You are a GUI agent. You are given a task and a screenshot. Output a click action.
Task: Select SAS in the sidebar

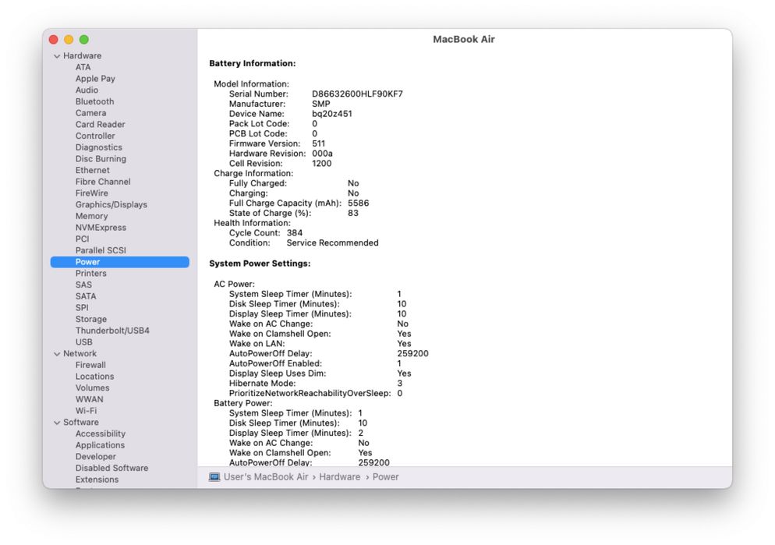(83, 285)
